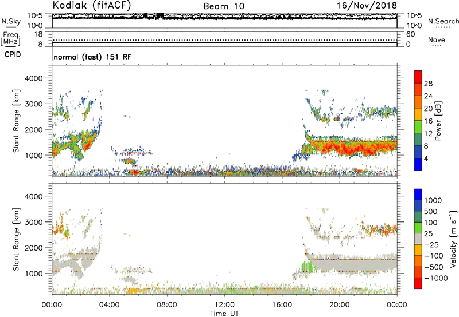Click Slant Range [km] label of velocity panel
Screen dimensions: 459x317
tap(16, 239)
